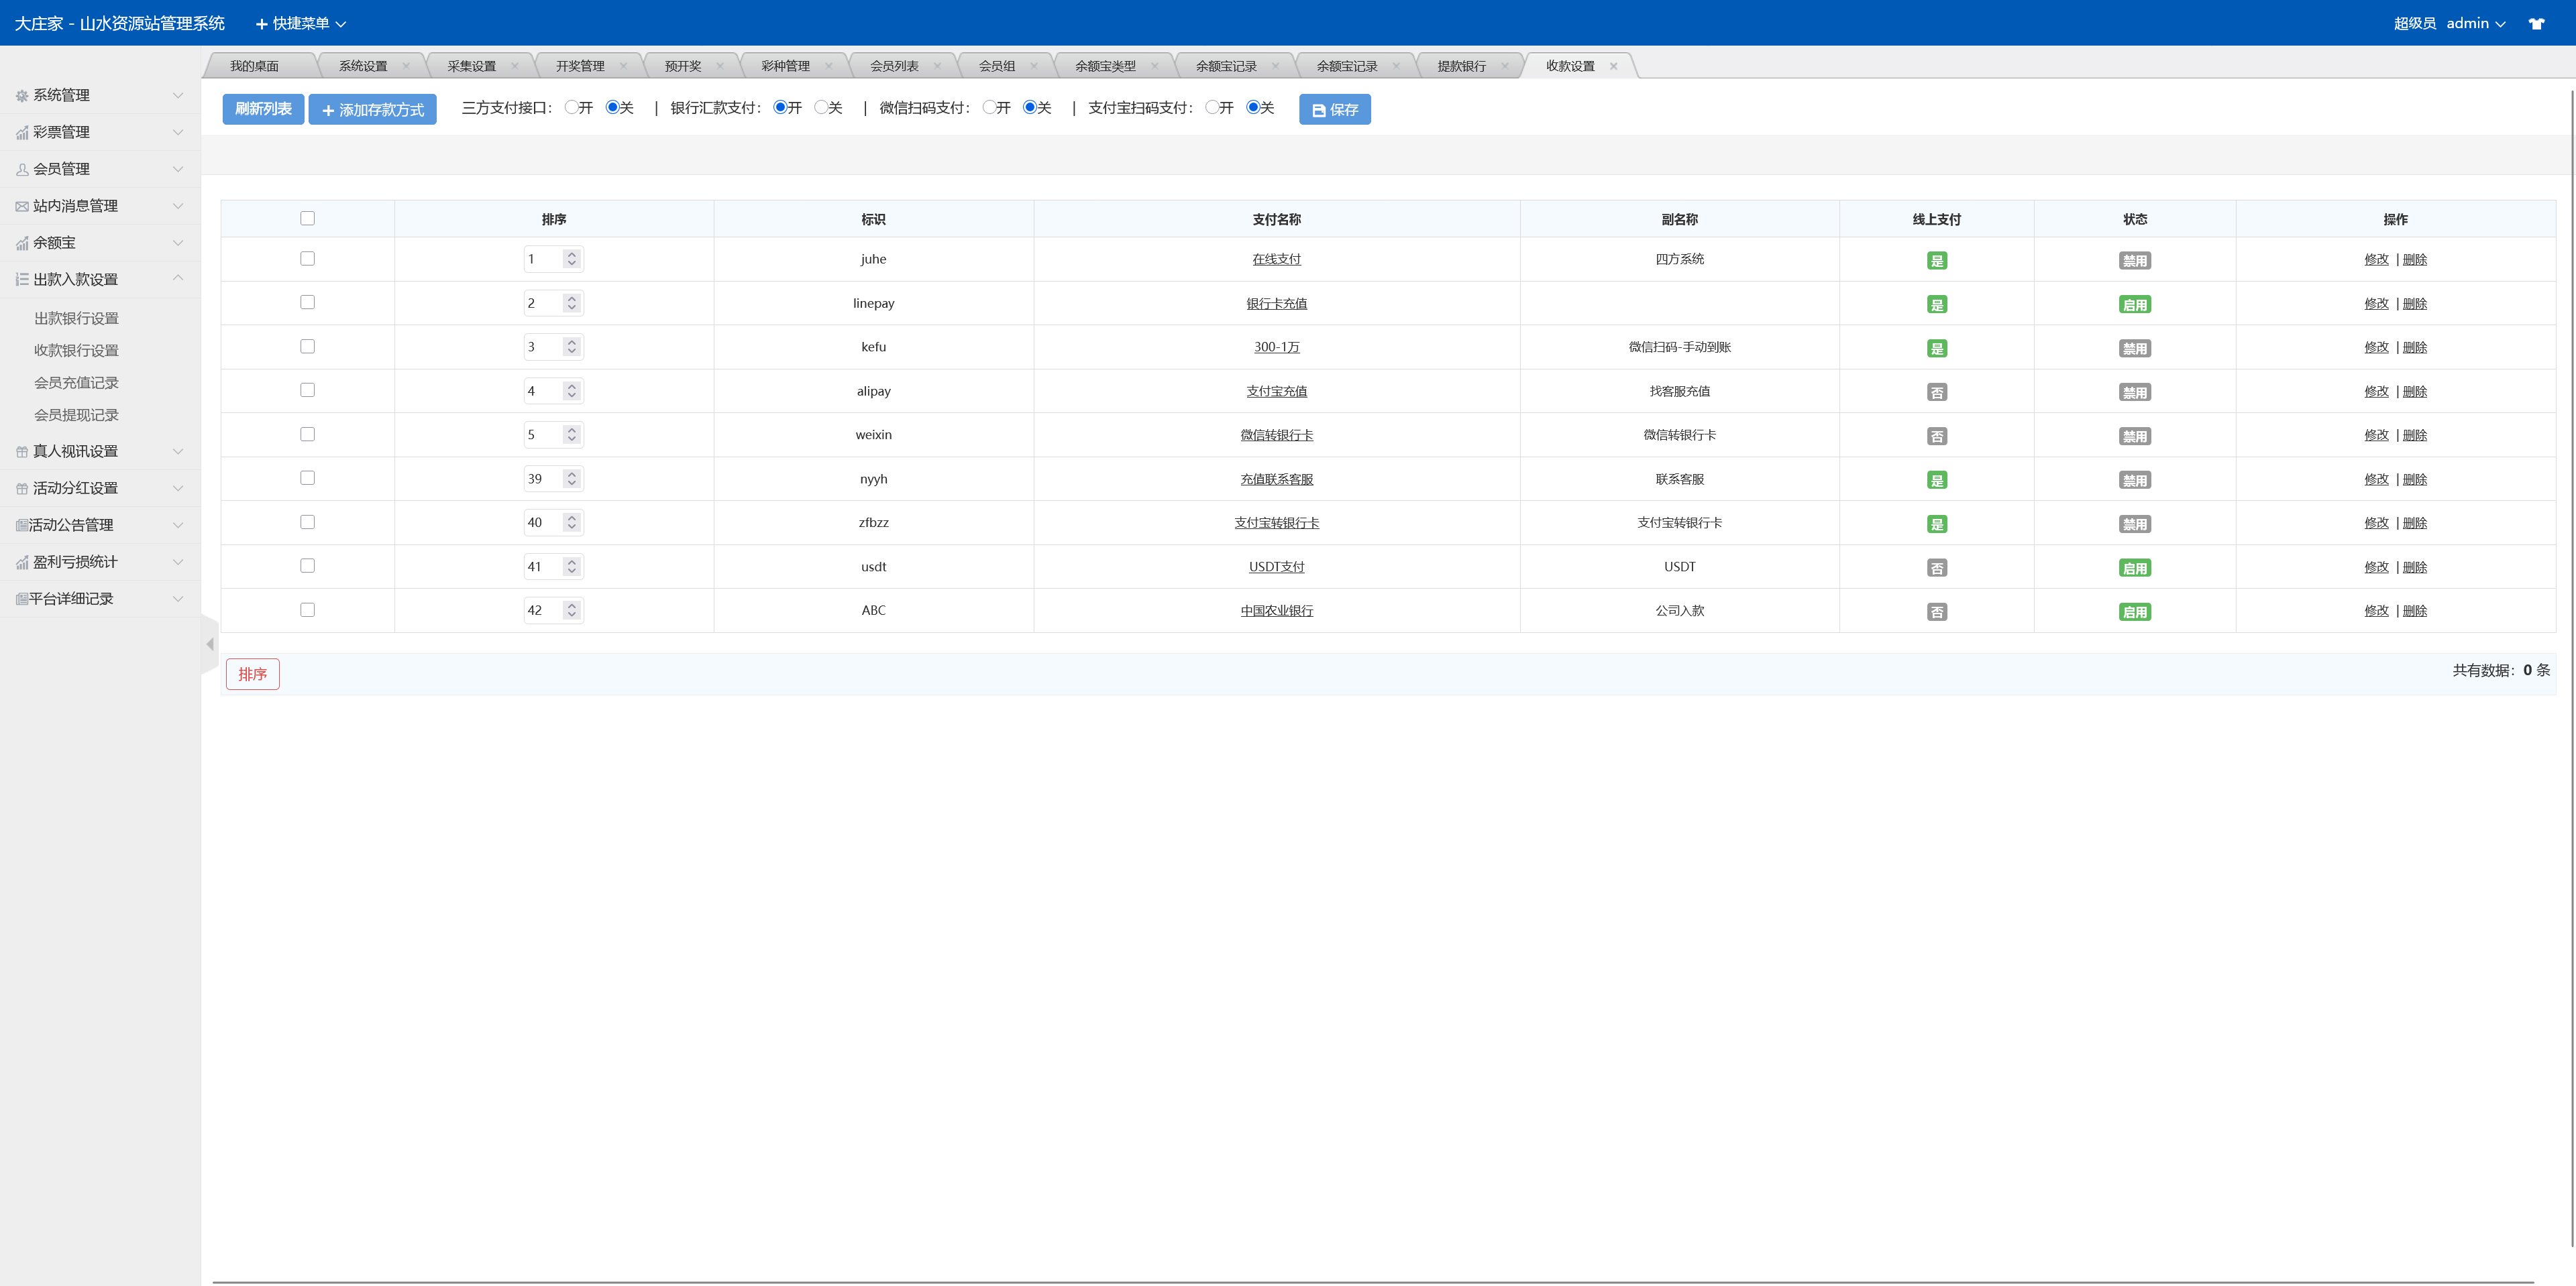Set 银行汇款支付 to 关 radio
This screenshot has height=1286, width=2576.
point(821,108)
